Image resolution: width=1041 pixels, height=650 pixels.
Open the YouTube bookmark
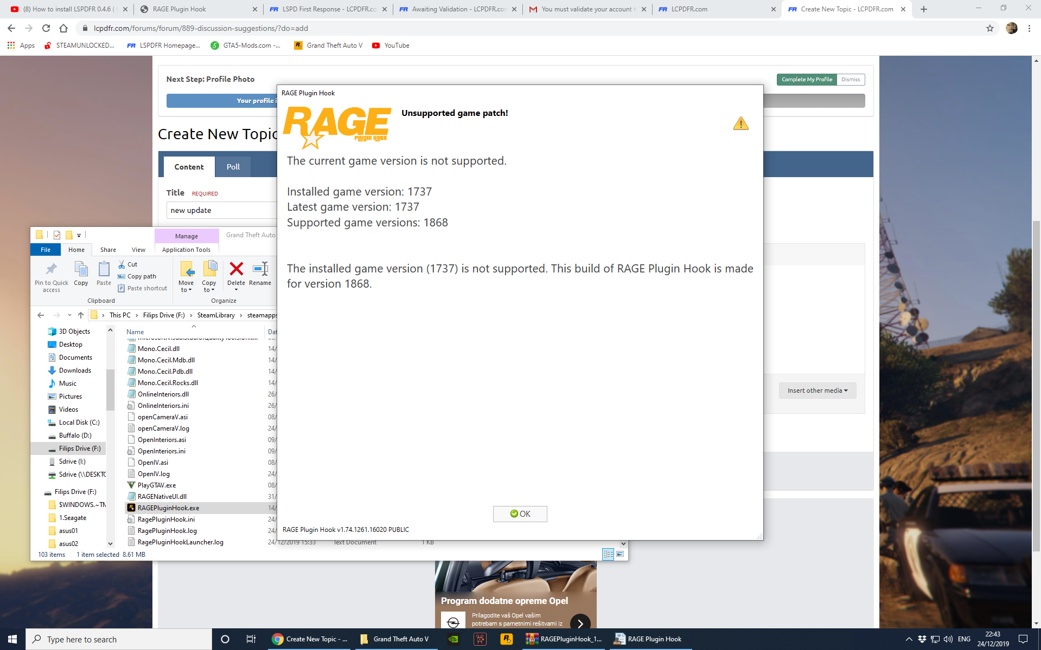[391, 45]
